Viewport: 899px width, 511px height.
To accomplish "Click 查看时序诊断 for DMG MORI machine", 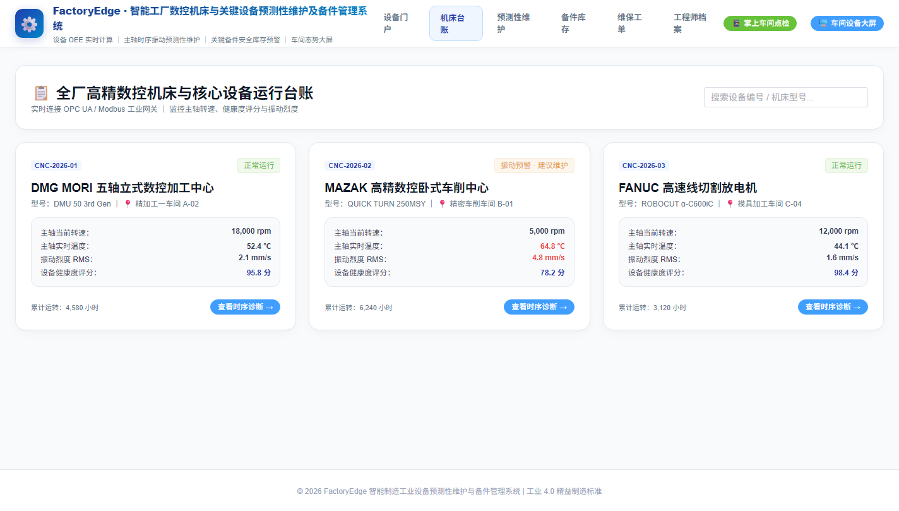I will tap(245, 307).
